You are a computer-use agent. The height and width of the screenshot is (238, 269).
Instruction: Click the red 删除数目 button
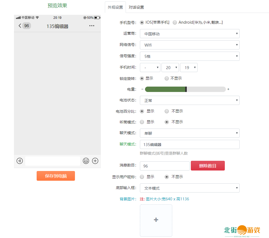(208, 166)
